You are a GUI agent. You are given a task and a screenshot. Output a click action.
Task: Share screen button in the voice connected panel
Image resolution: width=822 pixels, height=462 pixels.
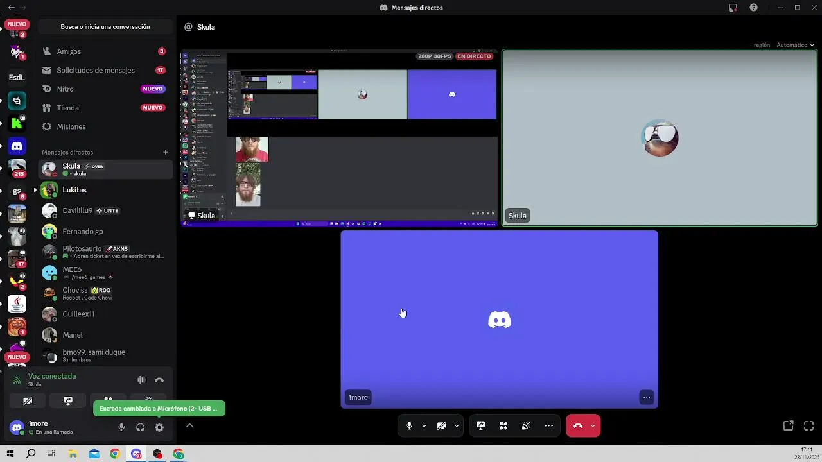[x=68, y=400]
